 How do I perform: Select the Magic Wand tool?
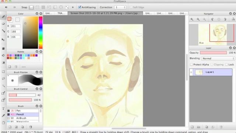tap(3, 86)
